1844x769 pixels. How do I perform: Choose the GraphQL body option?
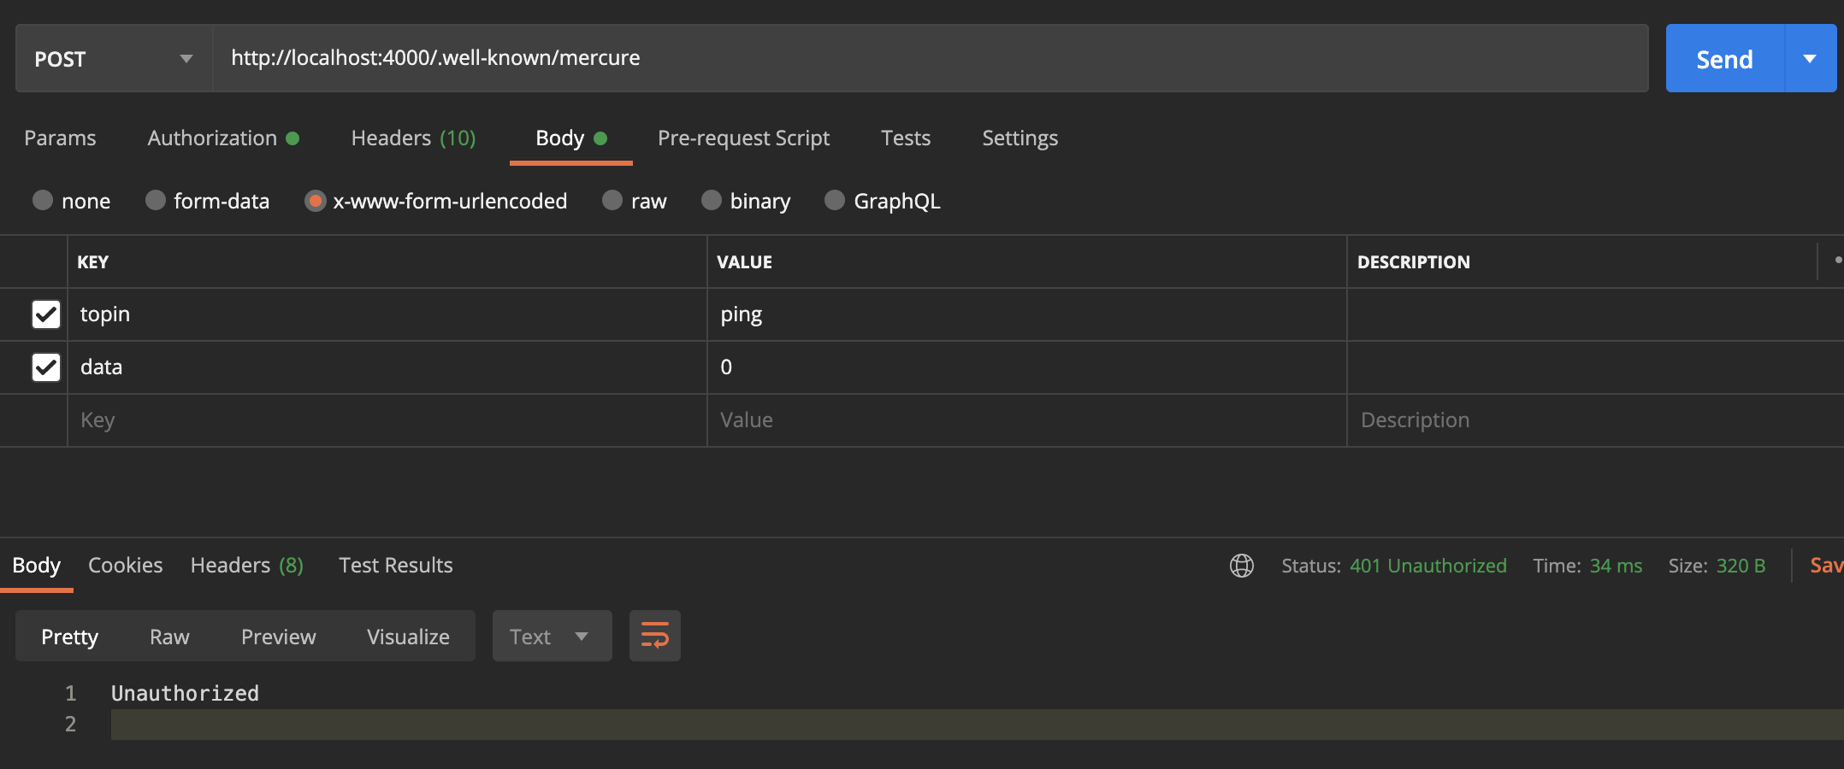[x=834, y=201]
